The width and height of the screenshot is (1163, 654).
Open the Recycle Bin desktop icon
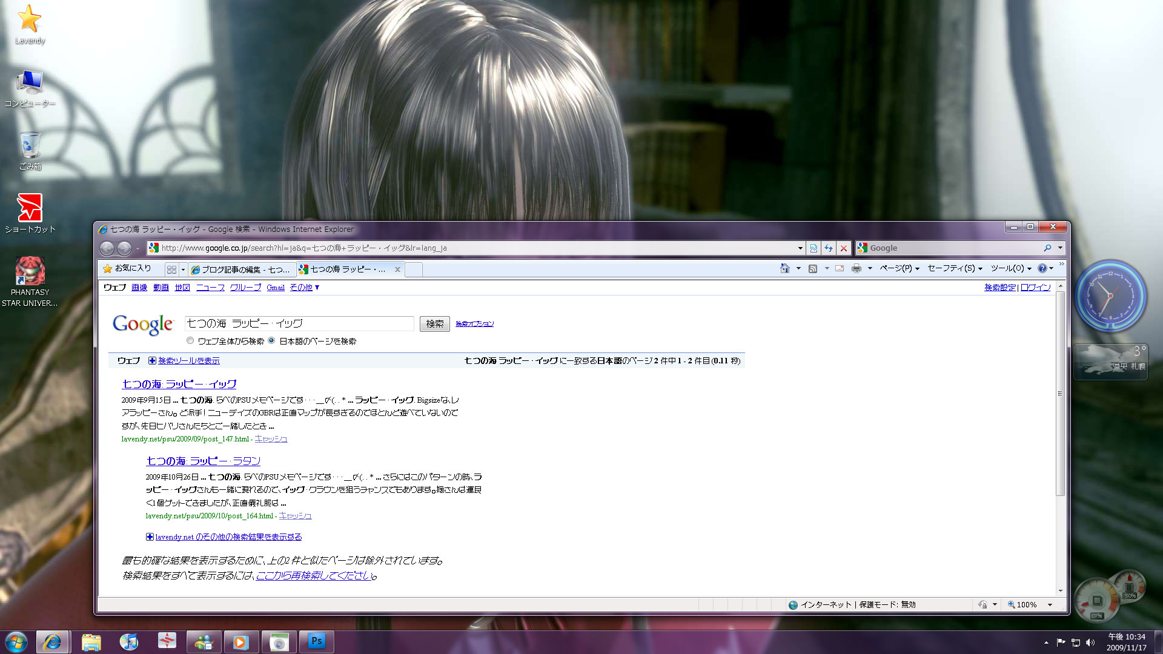(30, 151)
